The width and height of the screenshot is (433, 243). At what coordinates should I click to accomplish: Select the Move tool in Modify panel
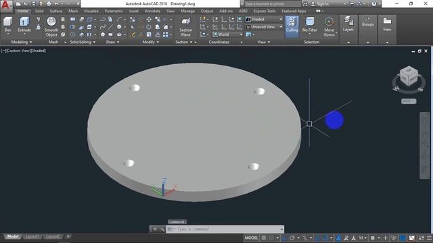point(149,20)
